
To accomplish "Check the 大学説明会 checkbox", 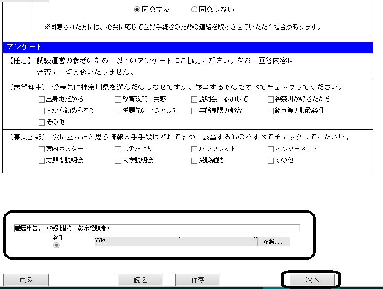I will (118, 161).
